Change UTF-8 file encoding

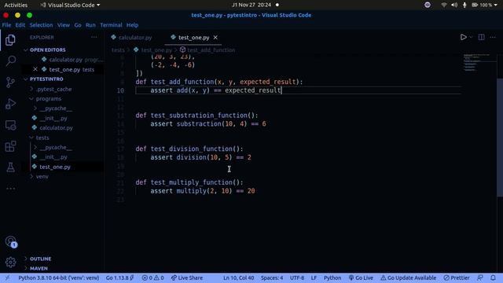297,277
